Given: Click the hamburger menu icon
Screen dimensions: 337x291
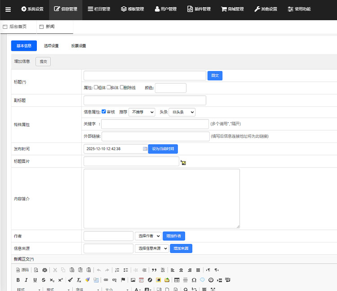Looking at the screenshot, I should [x=8, y=9].
